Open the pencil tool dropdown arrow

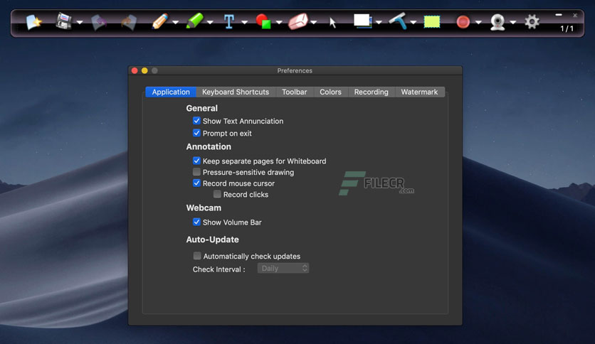click(x=175, y=22)
